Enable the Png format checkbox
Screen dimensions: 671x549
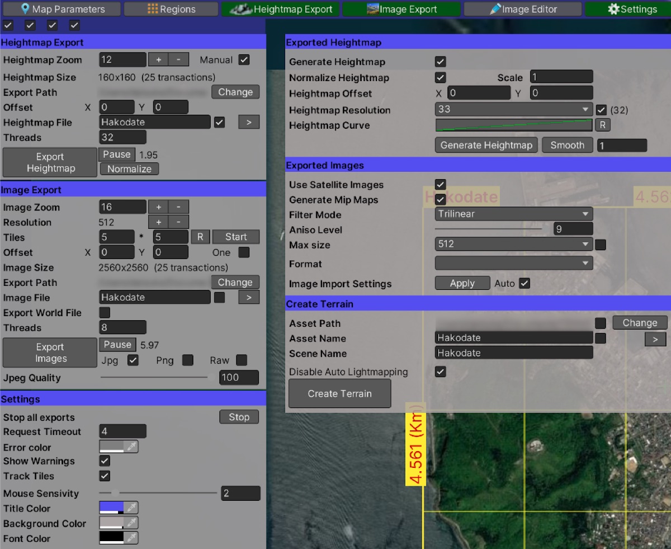[x=188, y=360]
